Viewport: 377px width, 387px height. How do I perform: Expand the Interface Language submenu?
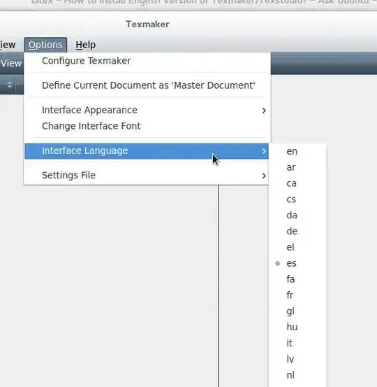point(147,150)
